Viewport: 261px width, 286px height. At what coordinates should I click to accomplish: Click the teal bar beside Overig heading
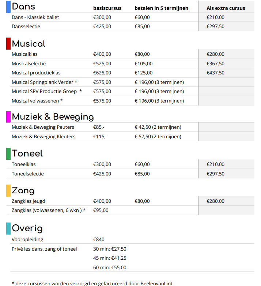8,228
